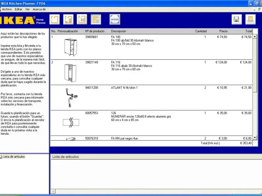Click the FA 100 cabinet preview thumbnail
262x196 pixels.
tap(71, 47)
